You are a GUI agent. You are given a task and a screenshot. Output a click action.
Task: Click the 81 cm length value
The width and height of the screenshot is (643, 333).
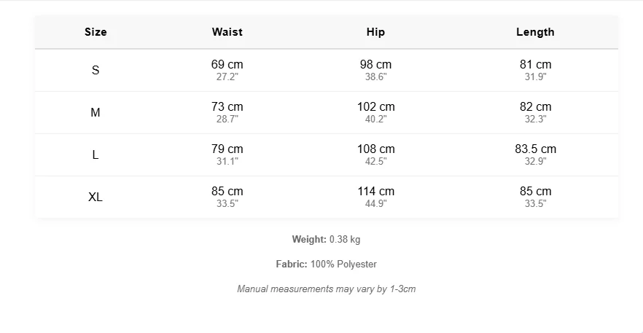tap(535, 65)
